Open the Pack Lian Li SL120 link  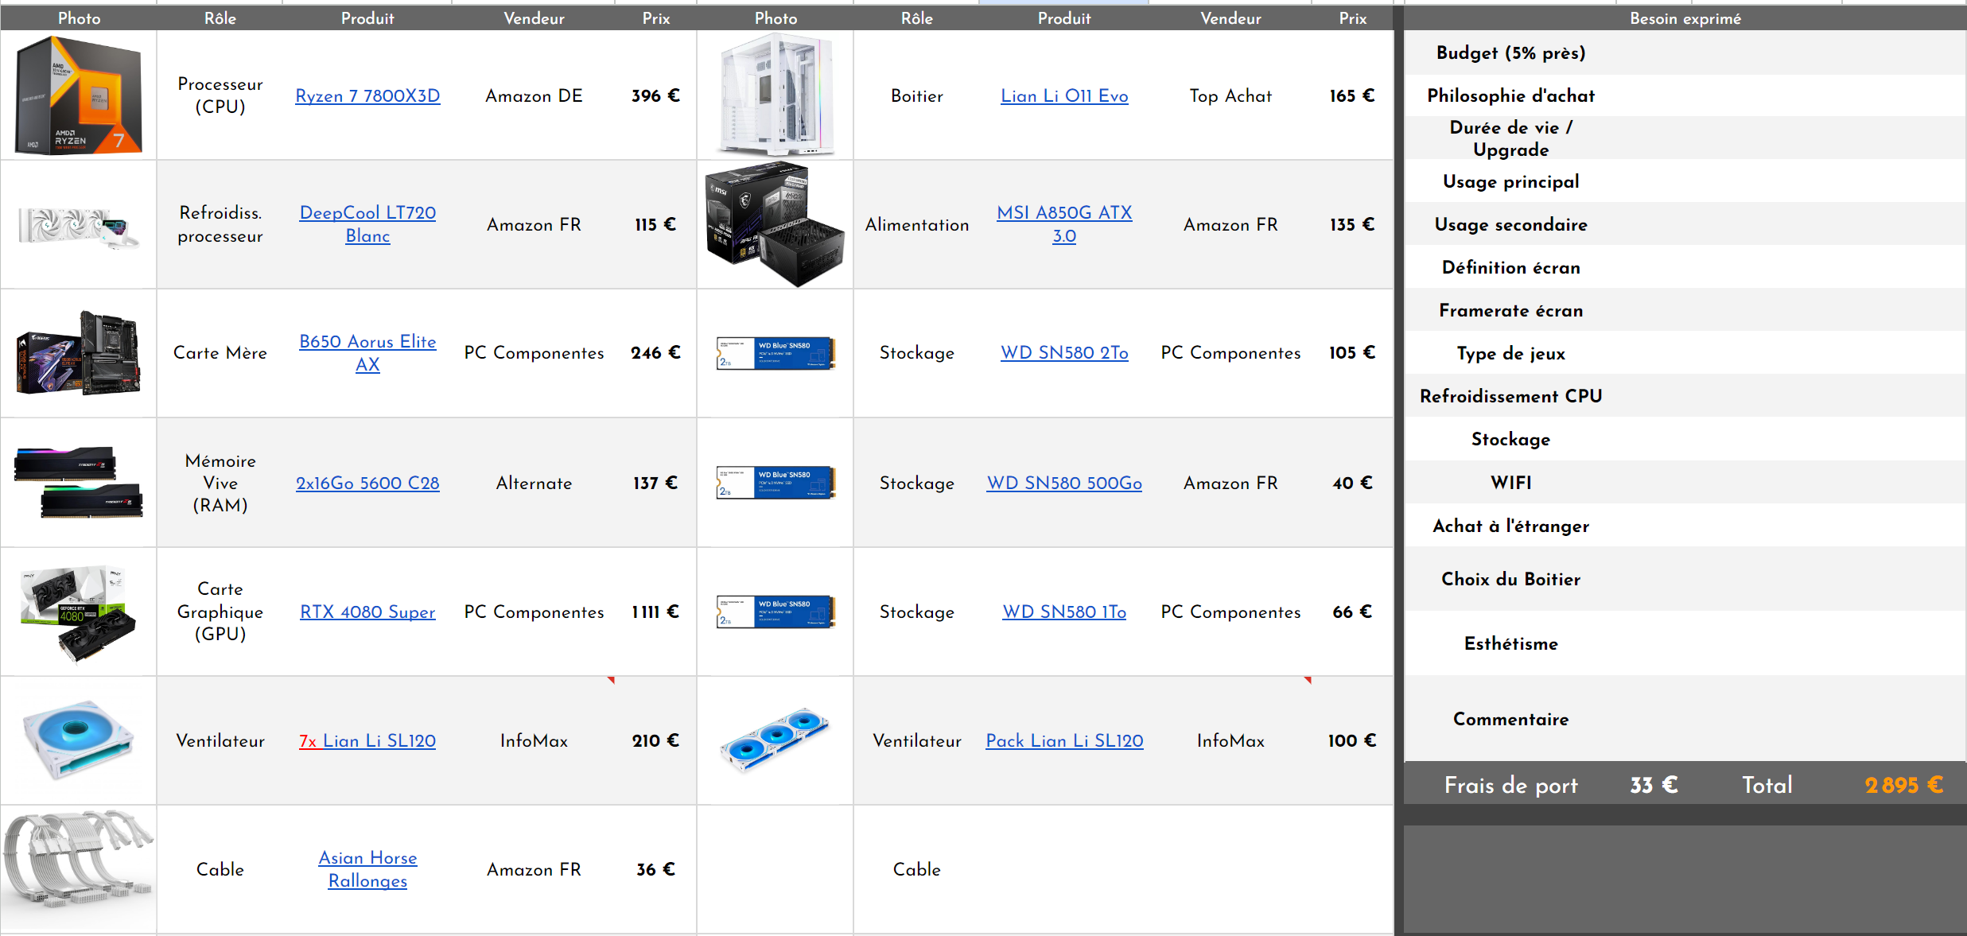pos(1063,740)
